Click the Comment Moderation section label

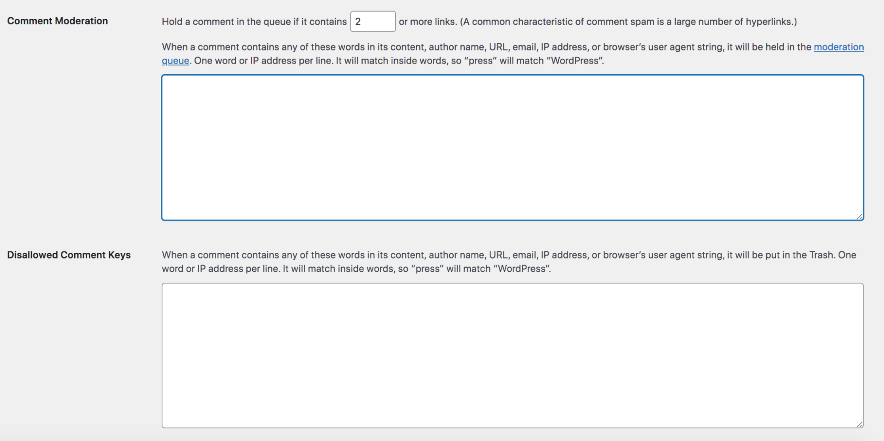pos(57,21)
